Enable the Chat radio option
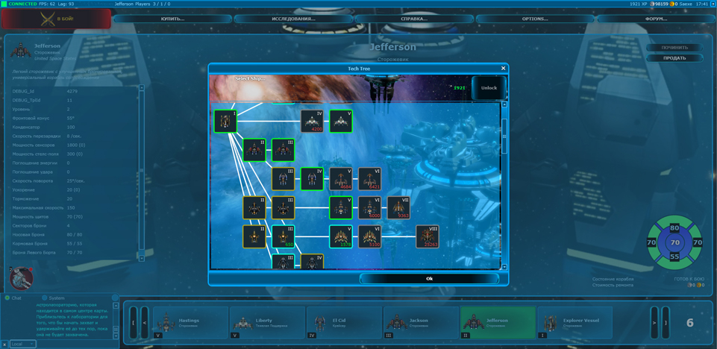Screen dimensions: 717x349 click(x=7, y=298)
